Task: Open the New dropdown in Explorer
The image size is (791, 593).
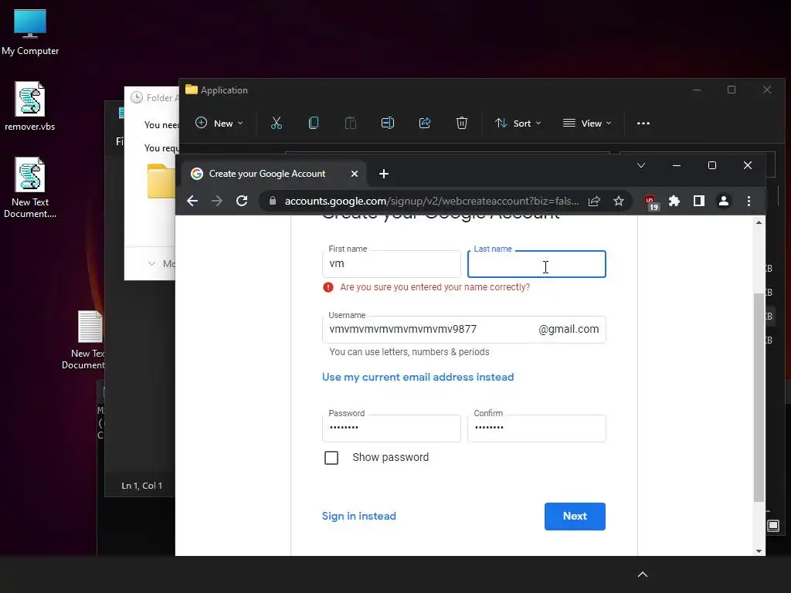Action: (x=219, y=123)
